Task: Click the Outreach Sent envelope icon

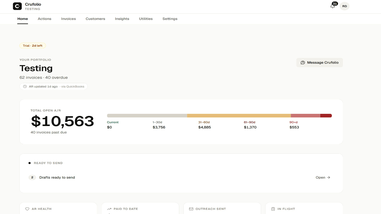Action: click(191, 209)
